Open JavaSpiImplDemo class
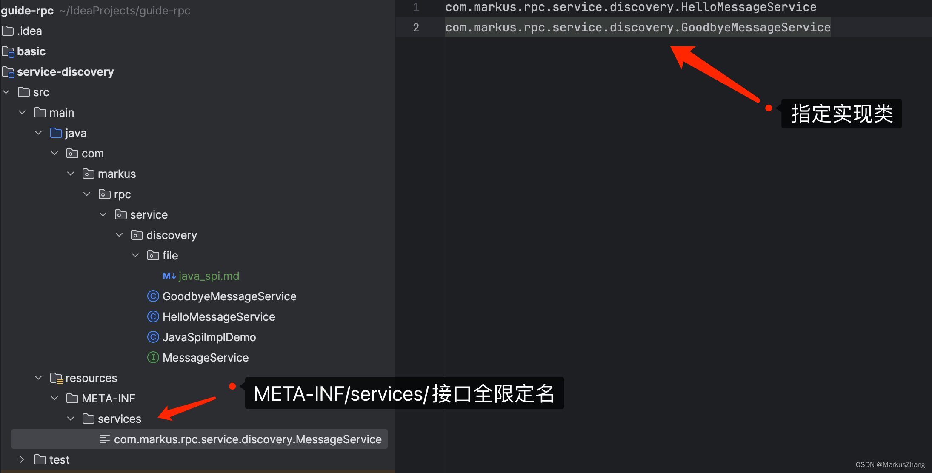Viewport: 932px width, 473px height. click(x=209, y=337)
